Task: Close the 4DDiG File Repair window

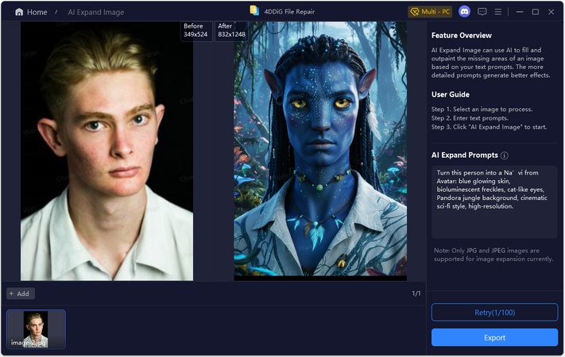Action: [x=551, y=12]
